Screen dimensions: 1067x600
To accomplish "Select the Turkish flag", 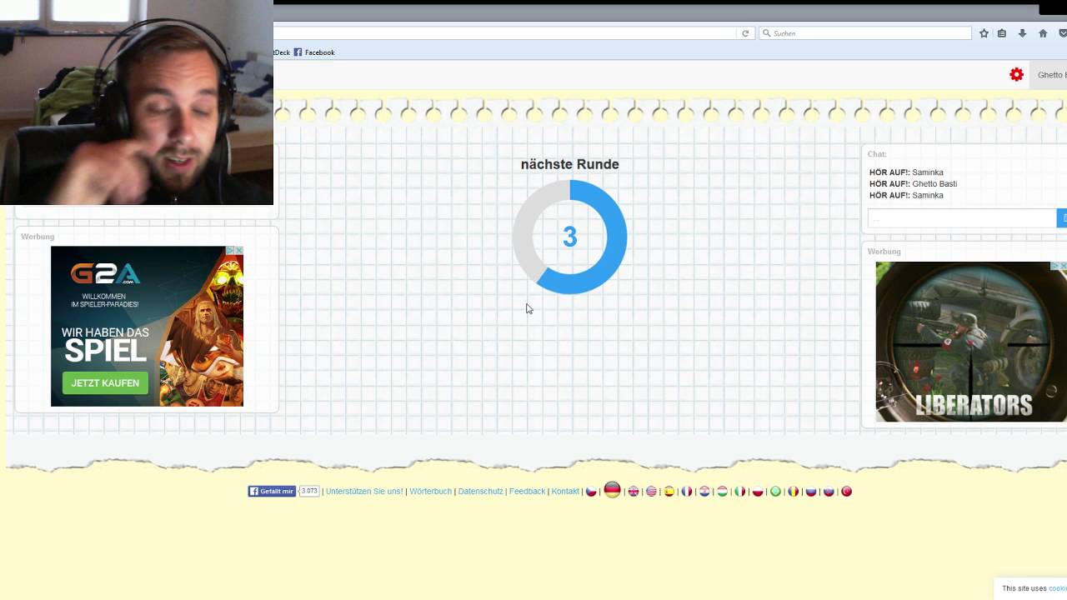I will click(x=846, y=492).
